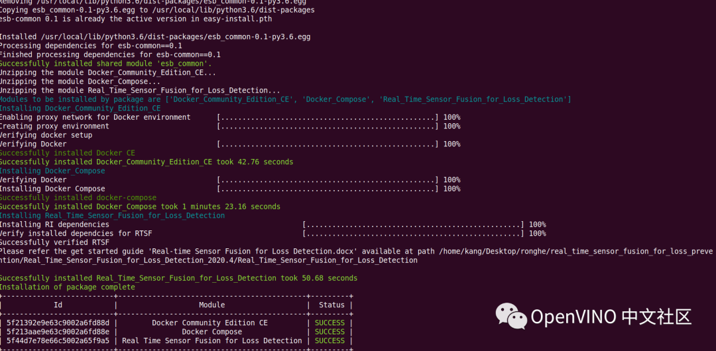Screen dimensions: 716x351
Task: Click SUCCESS status in the Docker Compose row
Action: pos(329,332)
